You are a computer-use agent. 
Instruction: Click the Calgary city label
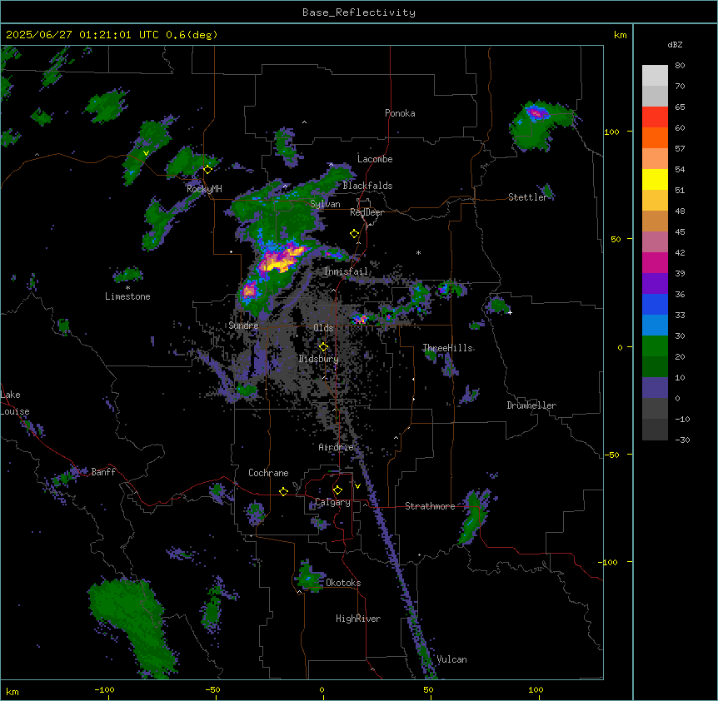tap(333, 502)
